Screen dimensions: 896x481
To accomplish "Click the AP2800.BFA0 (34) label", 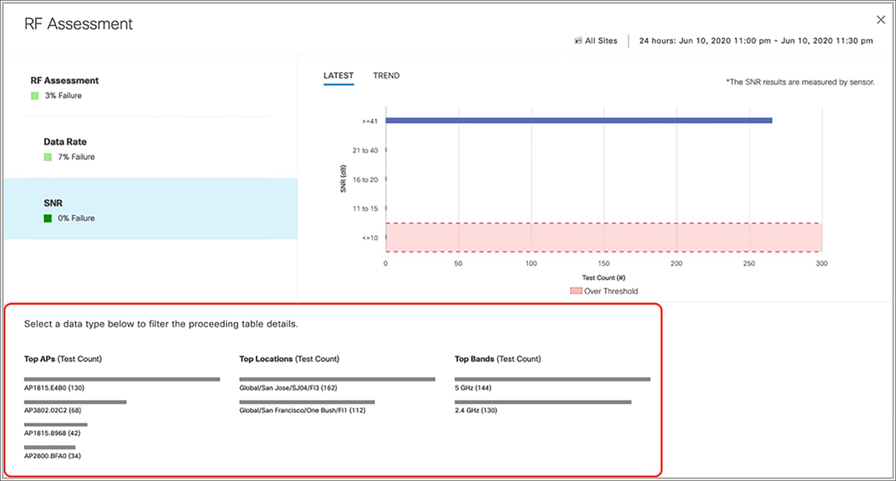I will pos(52,456).
